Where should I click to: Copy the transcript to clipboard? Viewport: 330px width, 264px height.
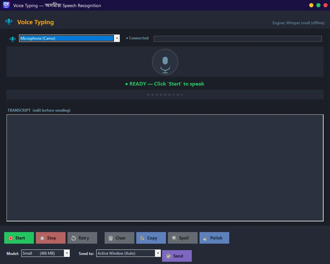[x=151, y=238]
